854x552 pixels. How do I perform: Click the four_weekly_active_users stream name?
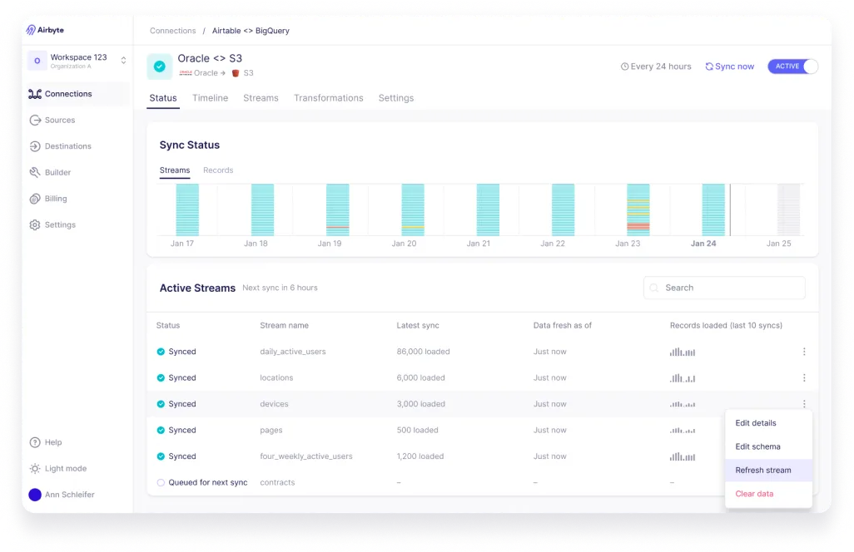306,456
